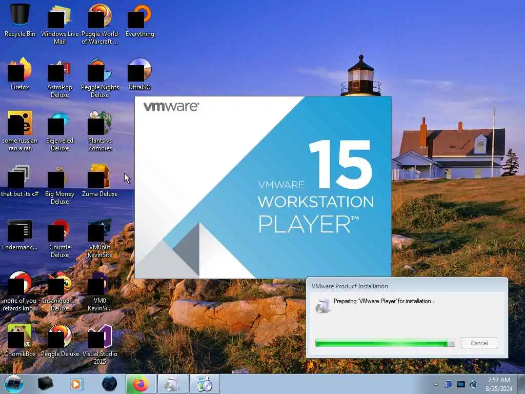Select Peggle World of Warcraft shortcut
This screenshot has width=525, height=394.
click(100, 24)
